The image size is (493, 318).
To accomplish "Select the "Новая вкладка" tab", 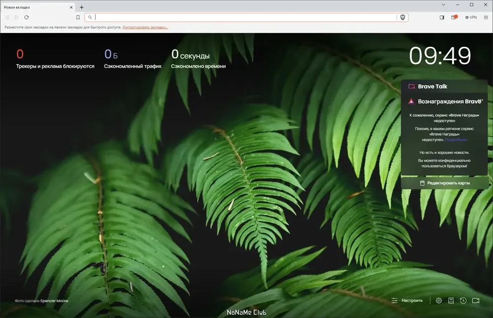I will [x=38, y=7].
